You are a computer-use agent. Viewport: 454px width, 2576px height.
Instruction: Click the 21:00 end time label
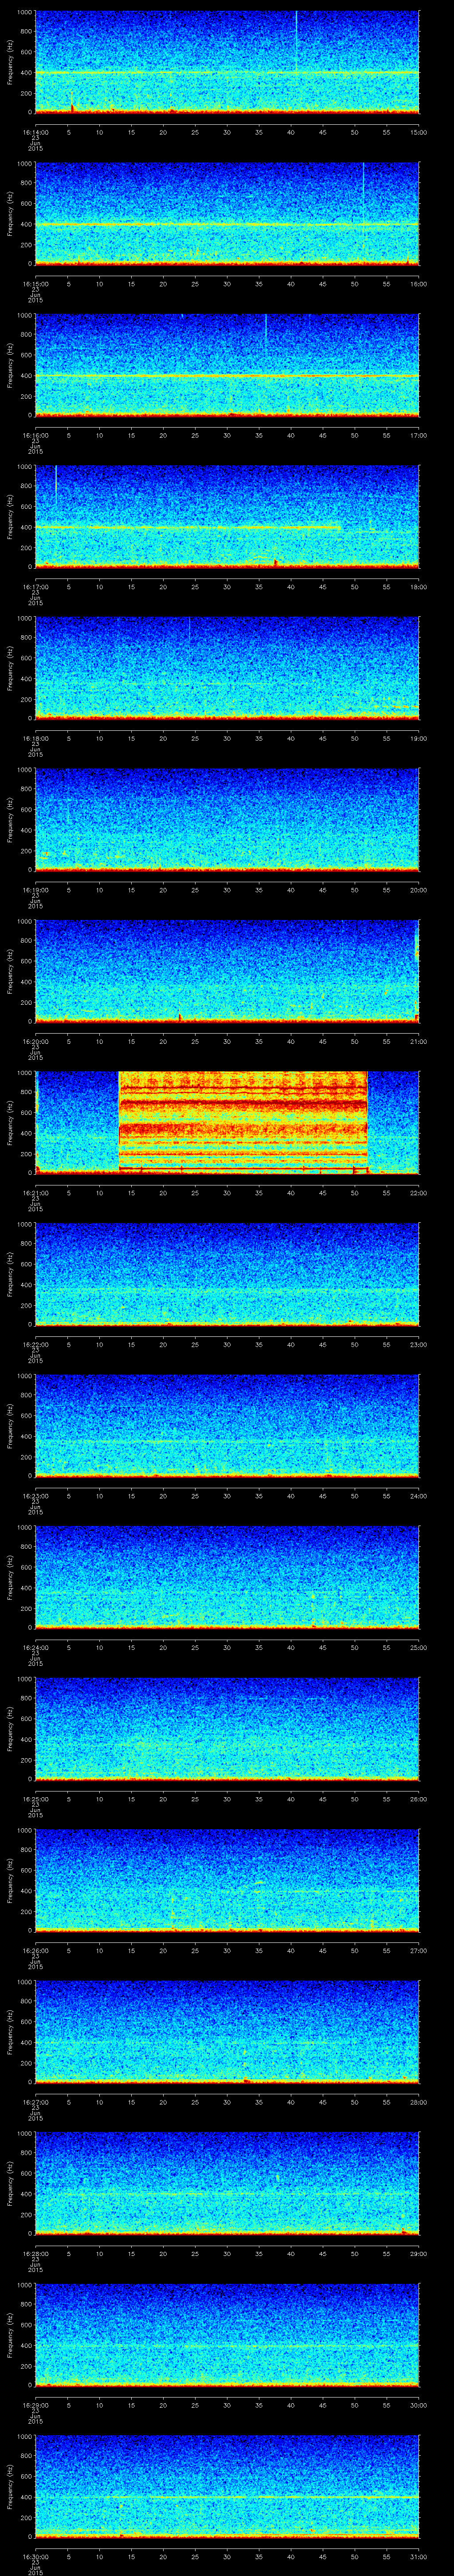click(418, 1042)
